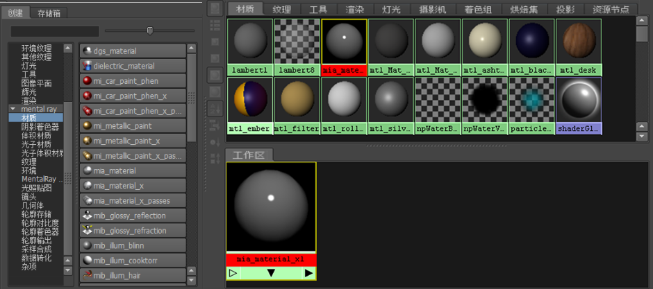The image size is (653, 289).
Task: Click the sort by type icon
Action: [x=215, y=124]
